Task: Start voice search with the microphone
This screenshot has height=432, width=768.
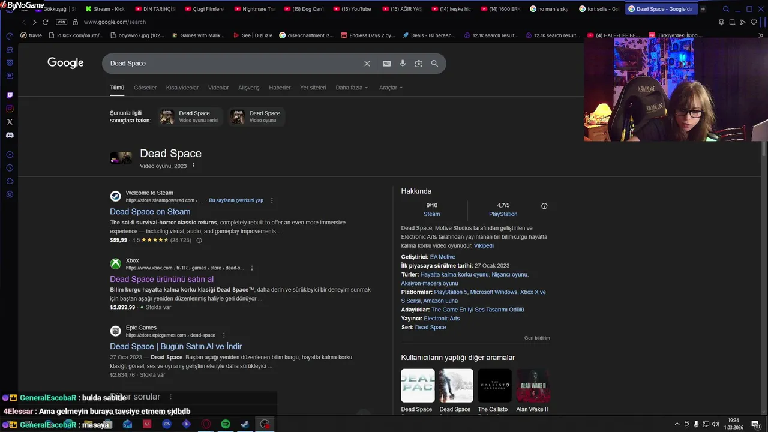Action: [403, 64]
